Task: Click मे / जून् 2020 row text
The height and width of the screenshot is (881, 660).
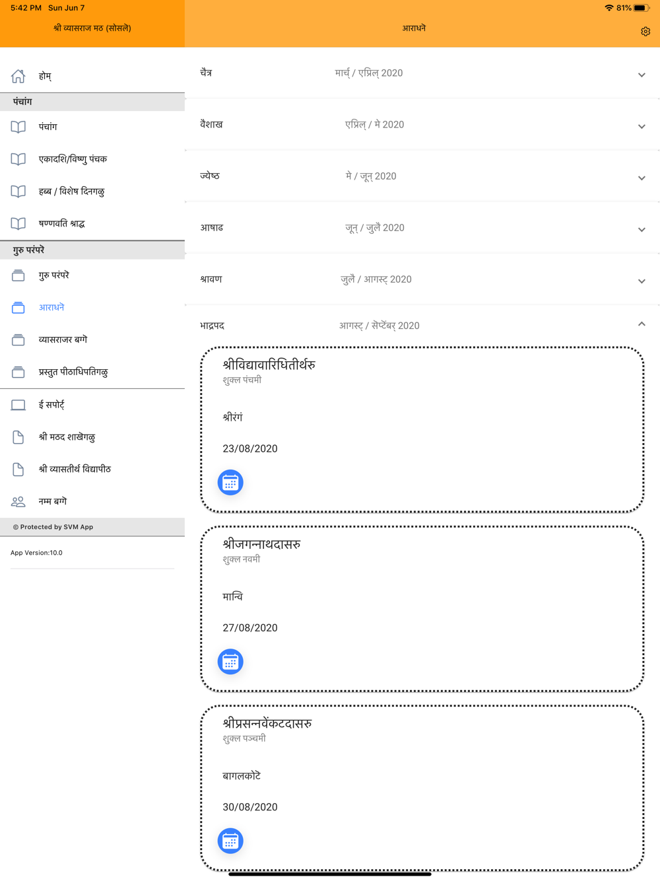Action: [x=371, y=176]
